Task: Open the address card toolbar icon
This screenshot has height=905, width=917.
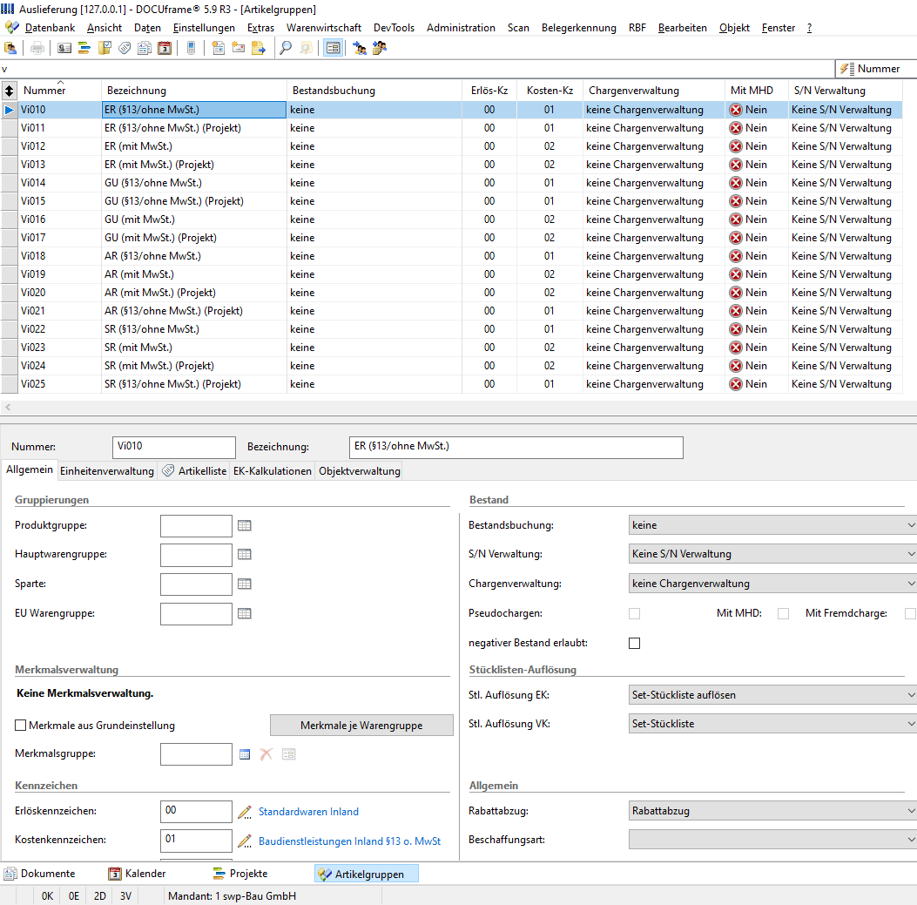Action: [x=64, y=48]
